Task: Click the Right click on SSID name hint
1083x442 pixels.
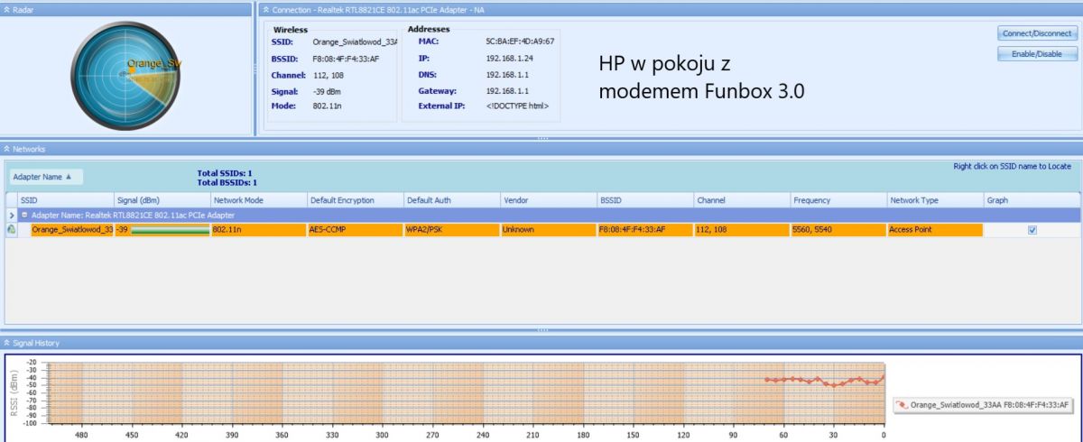Action: click(x=1012, y=167)
